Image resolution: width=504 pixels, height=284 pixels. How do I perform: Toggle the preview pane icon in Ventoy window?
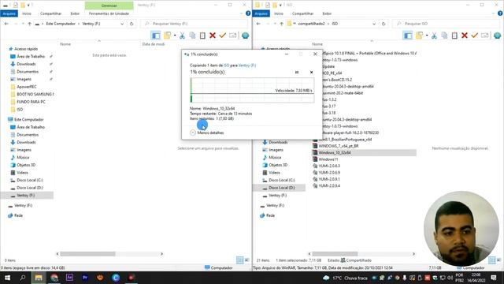coord(156,35)
